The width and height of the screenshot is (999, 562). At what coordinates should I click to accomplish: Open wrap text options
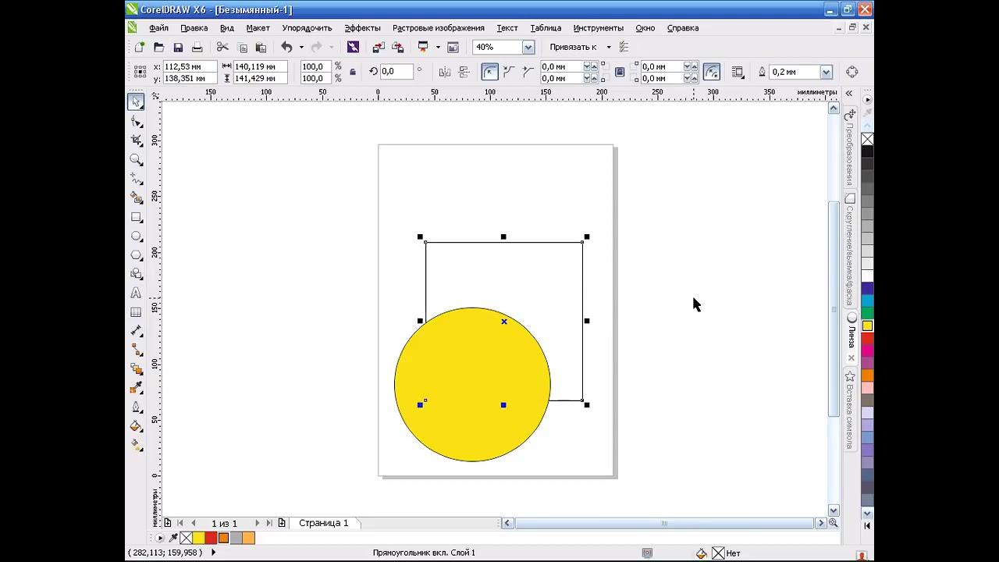tap(738, 72)
